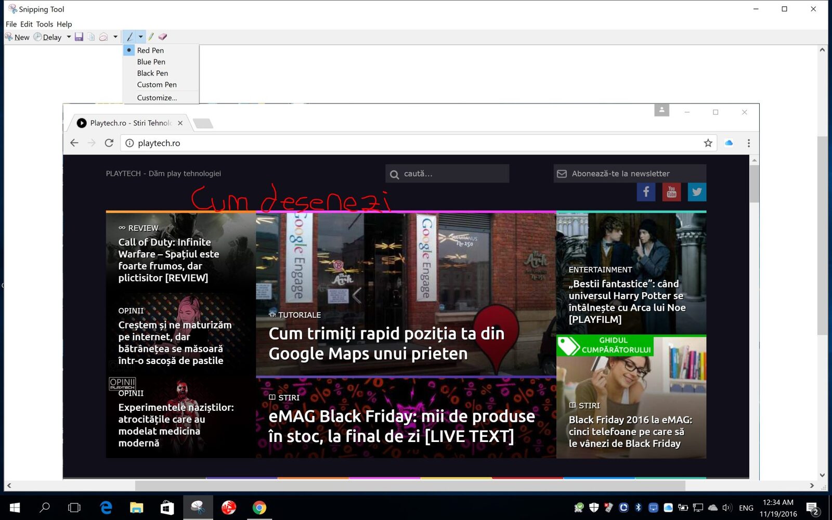The height and width of the screenshot is (520, 832).
Task: Expand the Send Snip dropdown arrow
Action: click(x=115, y=37)
